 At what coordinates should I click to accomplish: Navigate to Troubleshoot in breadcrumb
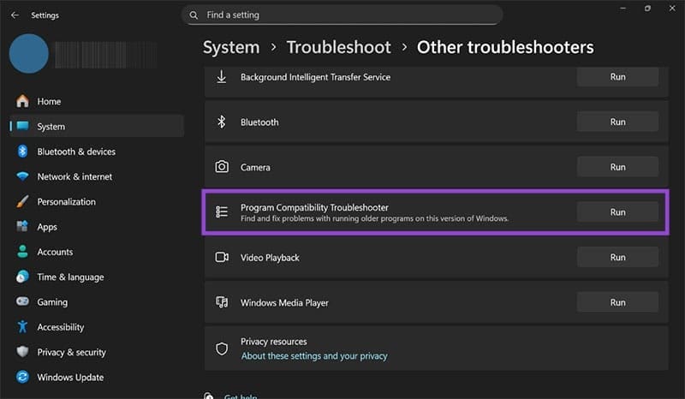(338, 47)
